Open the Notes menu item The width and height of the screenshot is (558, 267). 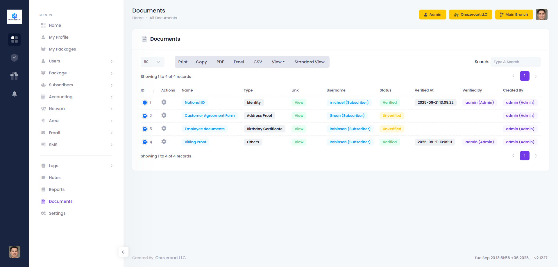point(55,178)
